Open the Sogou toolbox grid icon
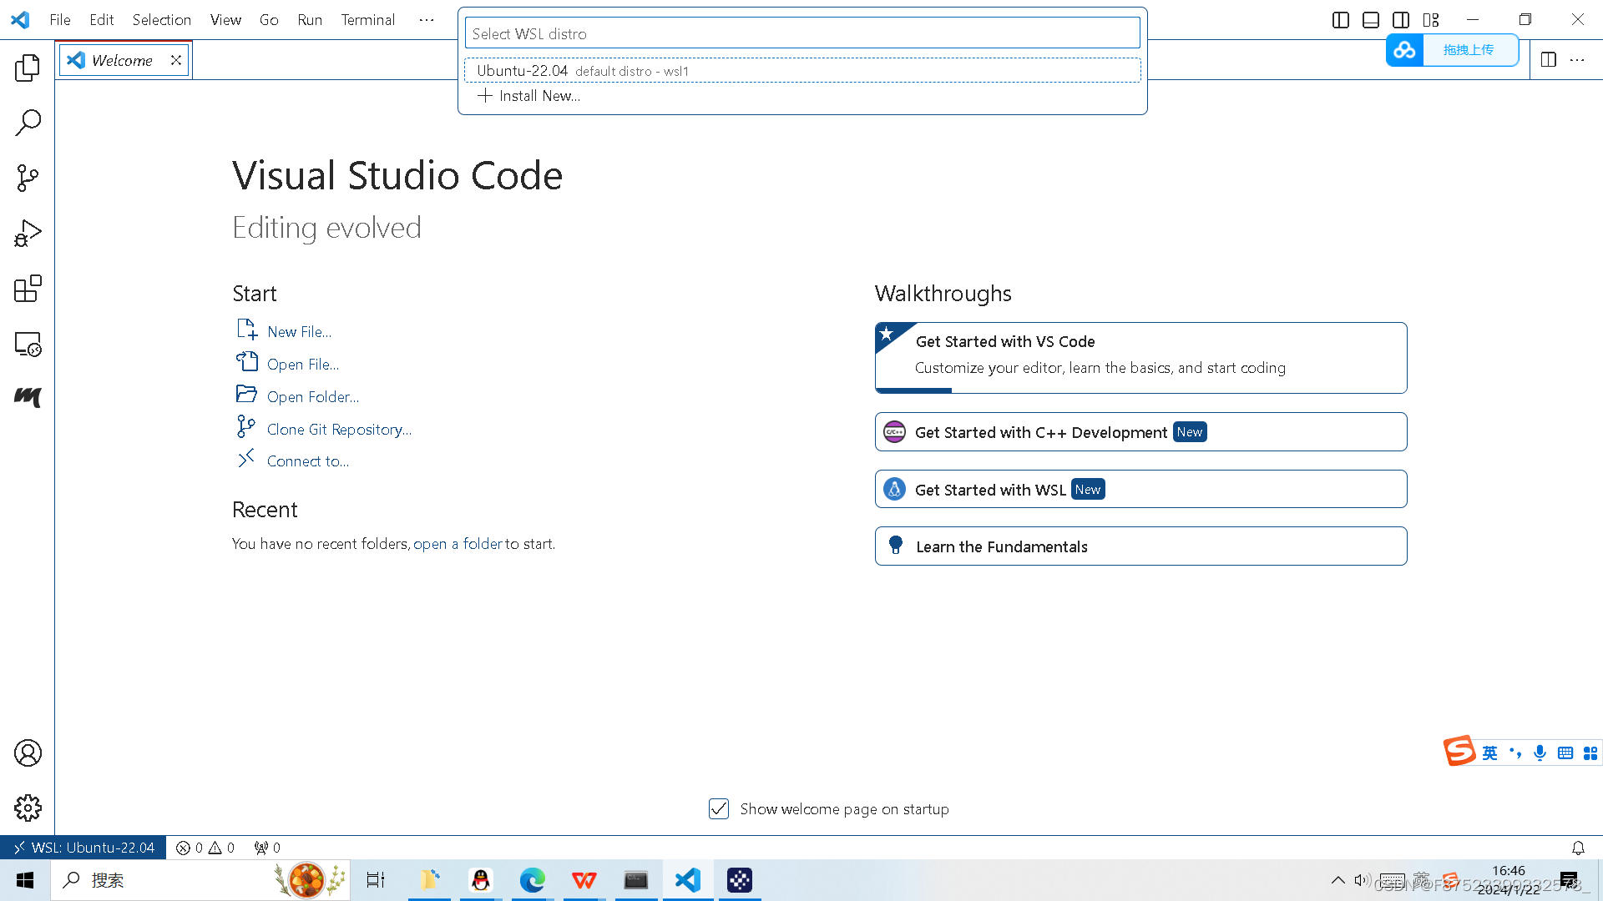Viewport: 1603px width, 901px height. pyautogui.click(x=1590, y=753)
